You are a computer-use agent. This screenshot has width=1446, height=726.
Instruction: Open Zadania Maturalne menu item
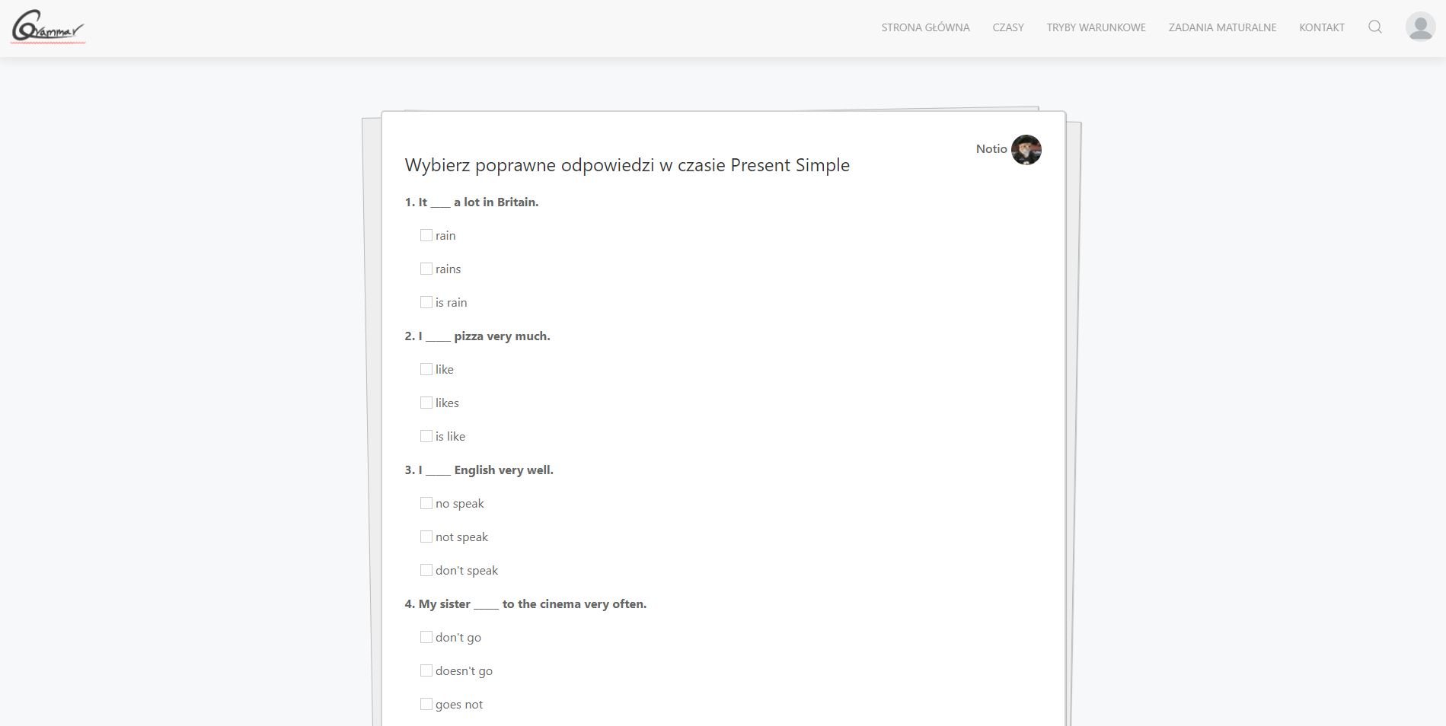tap(1222, 27)
